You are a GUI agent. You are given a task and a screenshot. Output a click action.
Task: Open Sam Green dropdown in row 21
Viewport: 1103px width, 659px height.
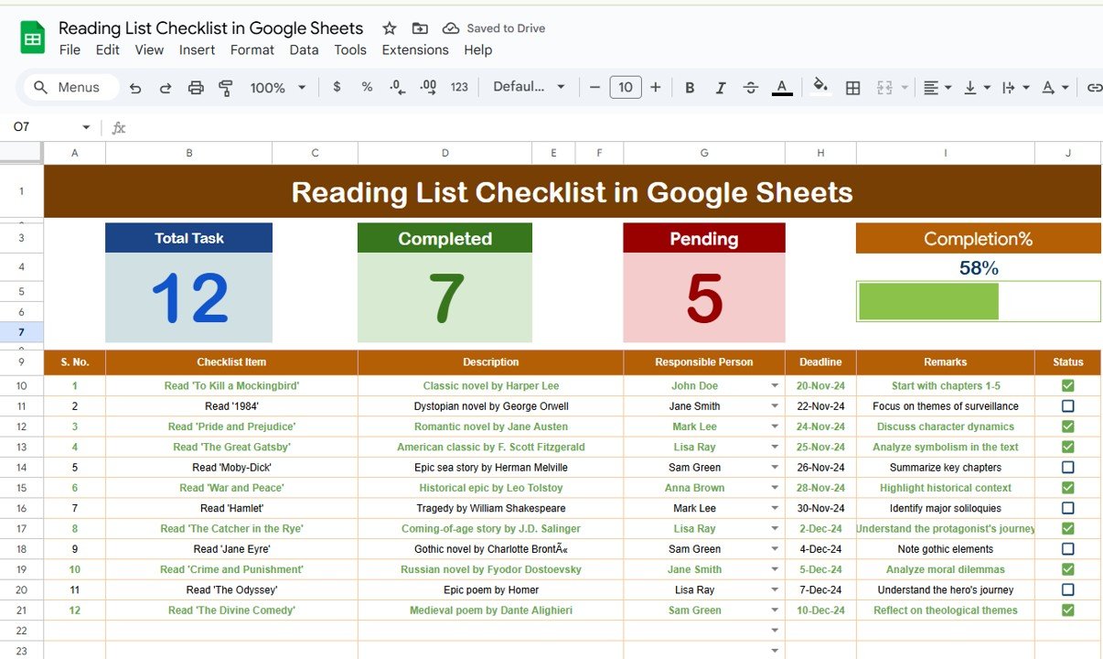click(x=775, y=610)
